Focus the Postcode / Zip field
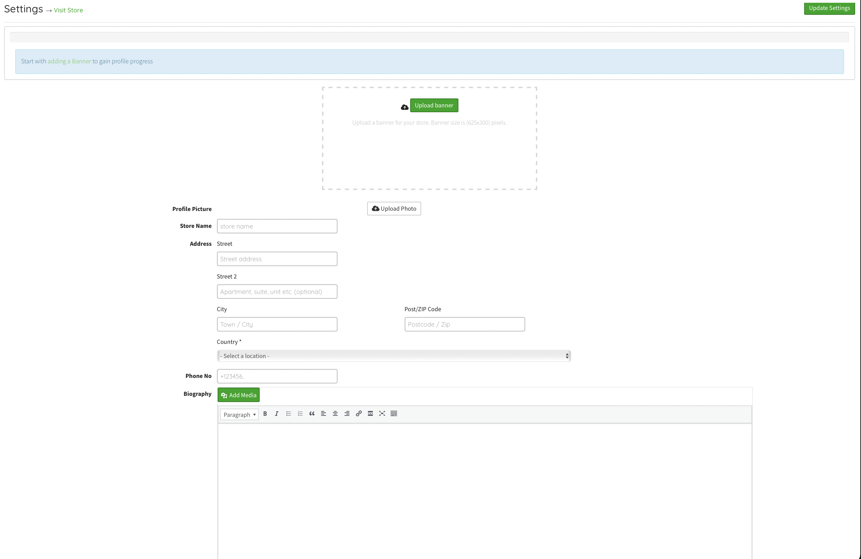 point(465,324)
